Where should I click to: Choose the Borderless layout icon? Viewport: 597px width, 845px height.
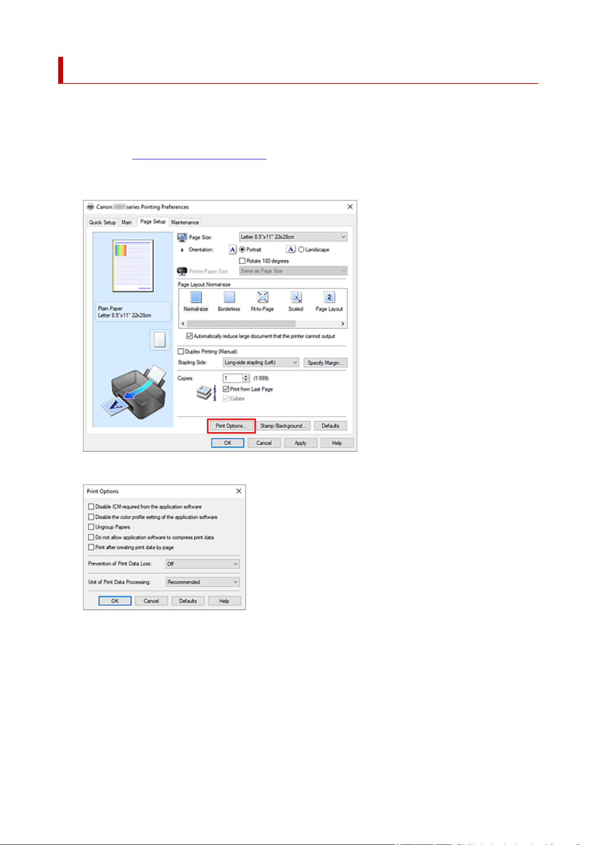230,297
